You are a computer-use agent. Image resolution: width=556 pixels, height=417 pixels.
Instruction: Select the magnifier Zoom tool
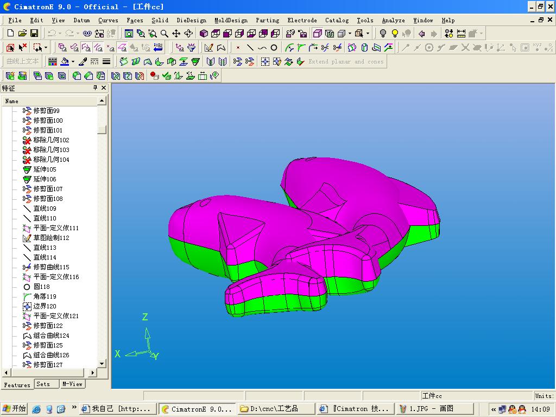(164, 33)
